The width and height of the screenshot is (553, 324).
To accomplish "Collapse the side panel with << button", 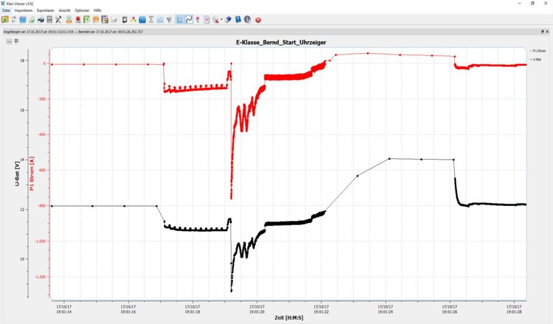I will 9,41.
